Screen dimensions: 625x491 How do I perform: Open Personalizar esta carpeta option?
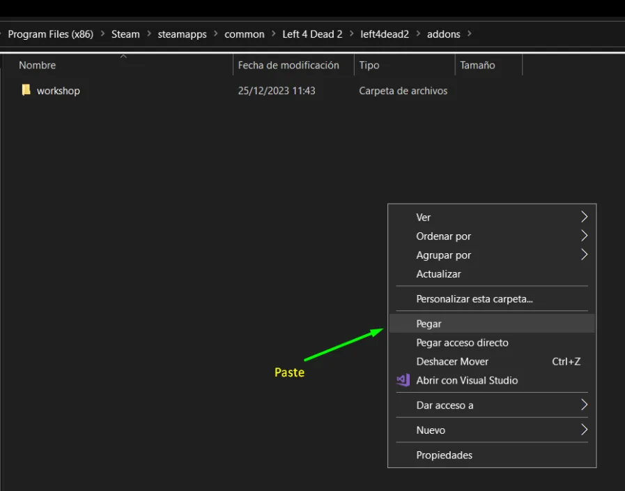(x=492, y=299)
